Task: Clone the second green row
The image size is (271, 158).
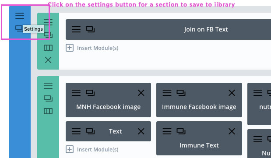Action: (x=48, y=98)
